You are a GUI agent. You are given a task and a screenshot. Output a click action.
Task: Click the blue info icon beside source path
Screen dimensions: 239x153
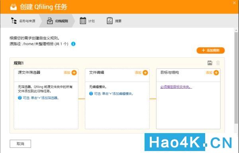coord(73,44)
